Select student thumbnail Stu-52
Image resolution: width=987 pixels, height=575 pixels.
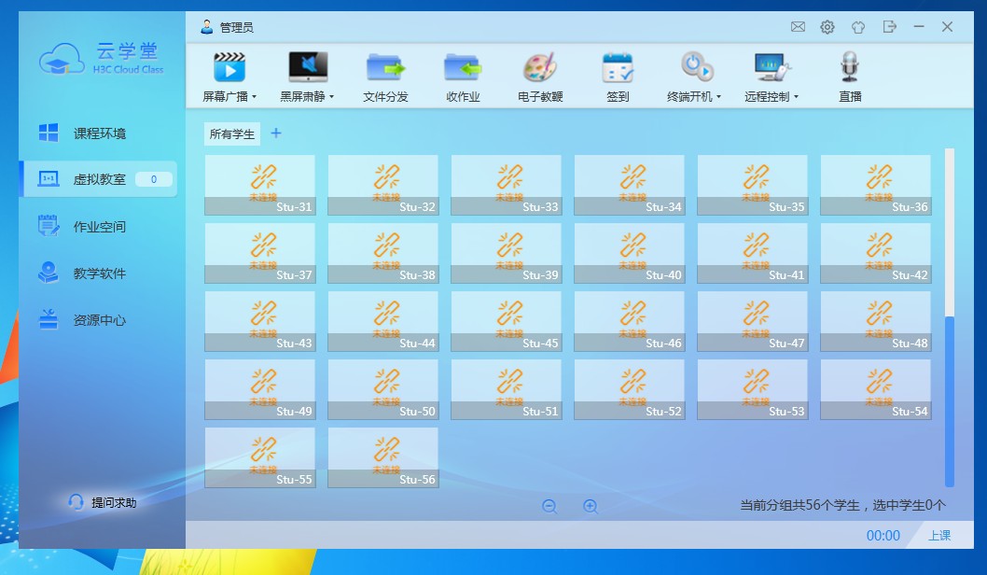click(629, 389)
